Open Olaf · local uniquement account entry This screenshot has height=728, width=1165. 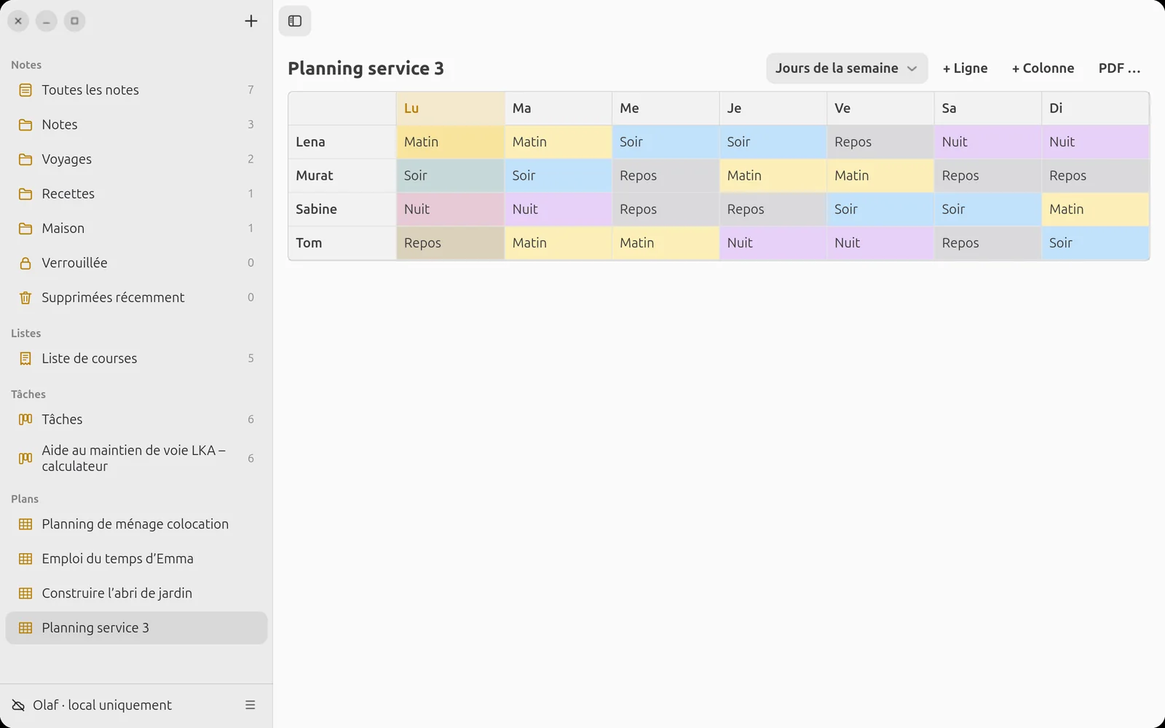click(x=102, y=705)
